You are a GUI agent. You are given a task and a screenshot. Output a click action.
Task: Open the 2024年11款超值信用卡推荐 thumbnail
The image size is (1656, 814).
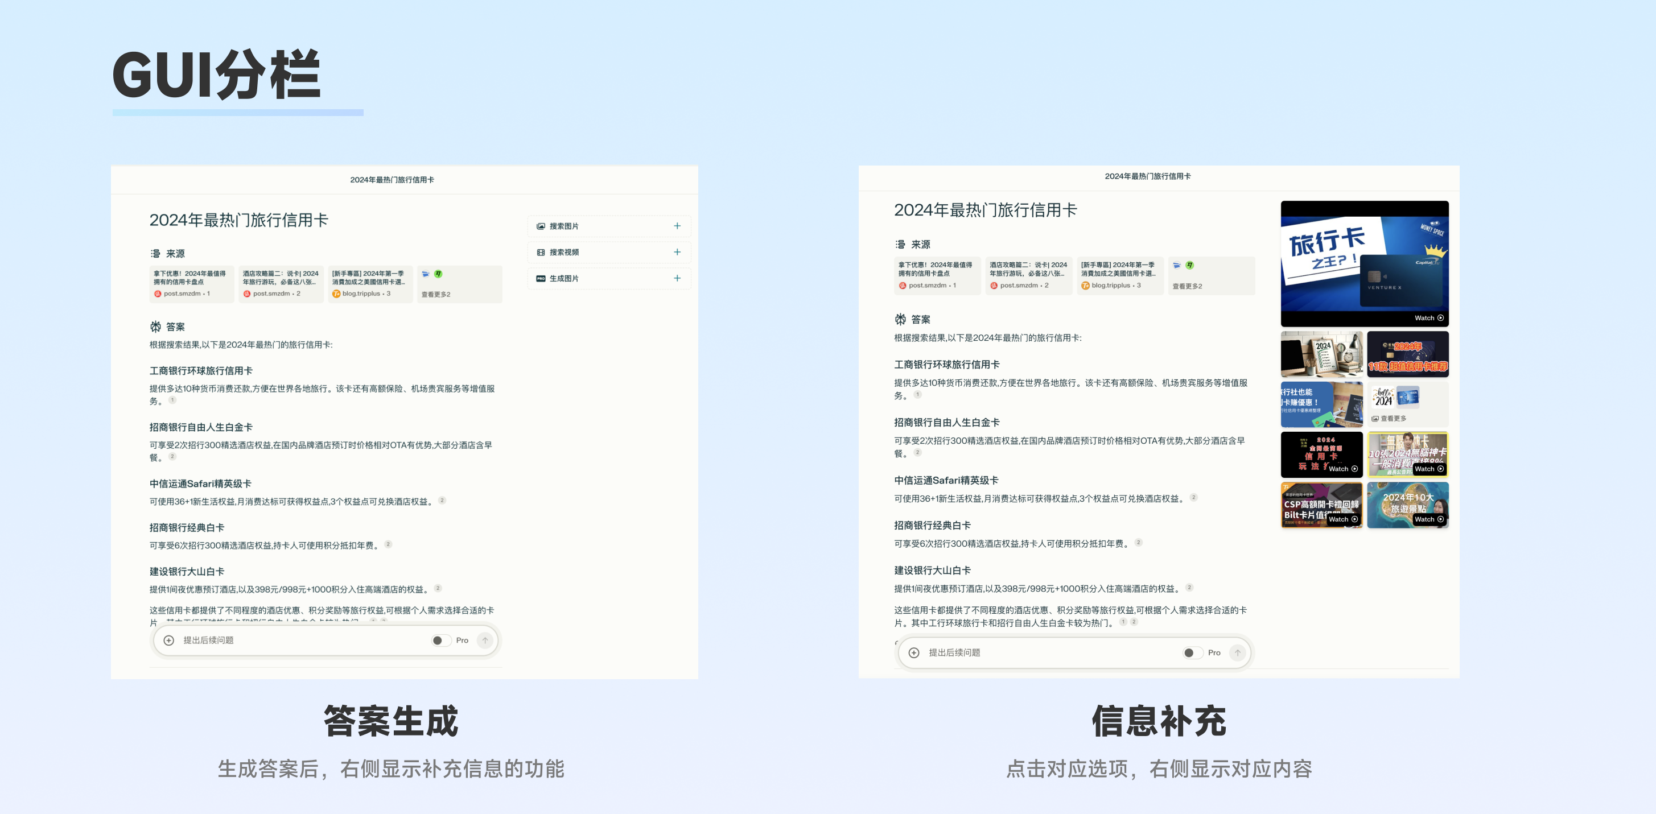click(1407, 354)
